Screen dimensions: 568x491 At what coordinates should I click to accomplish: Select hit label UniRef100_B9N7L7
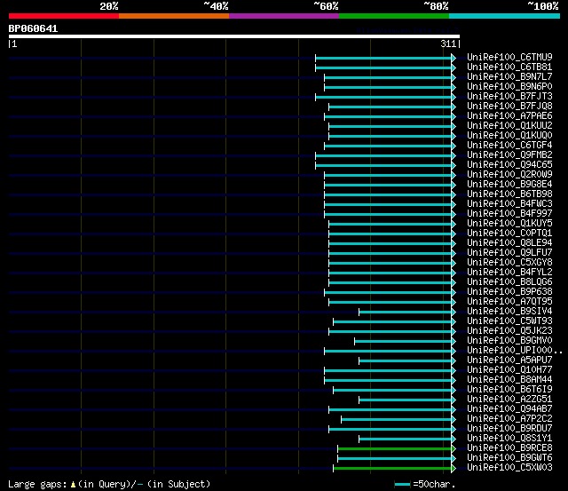coord(509,76)
